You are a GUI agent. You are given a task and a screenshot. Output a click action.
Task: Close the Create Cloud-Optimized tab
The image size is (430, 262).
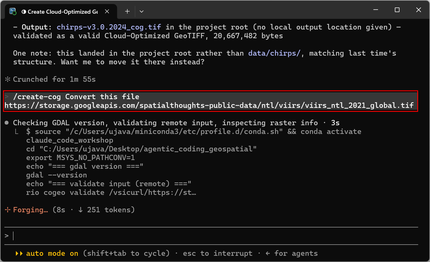107,11
